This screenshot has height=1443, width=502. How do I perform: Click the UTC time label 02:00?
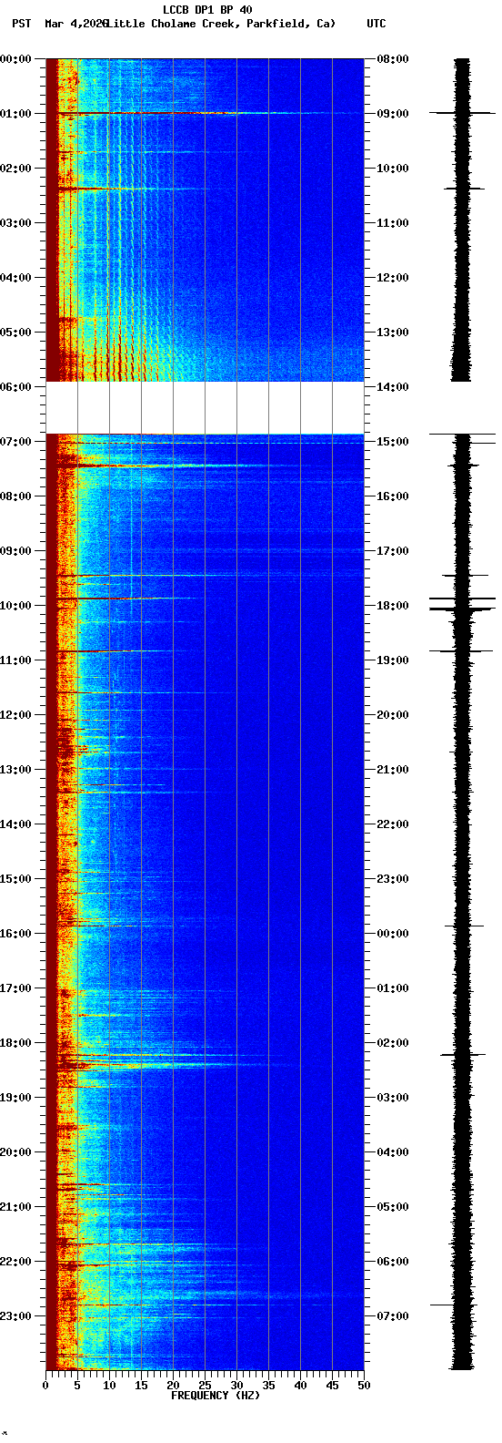point(392,1043)
